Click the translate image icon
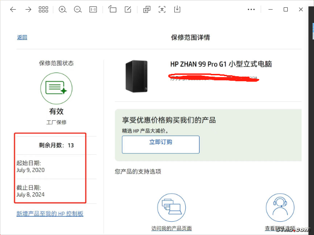The width and height of the screenshot is (314, 235). [147, 9]
